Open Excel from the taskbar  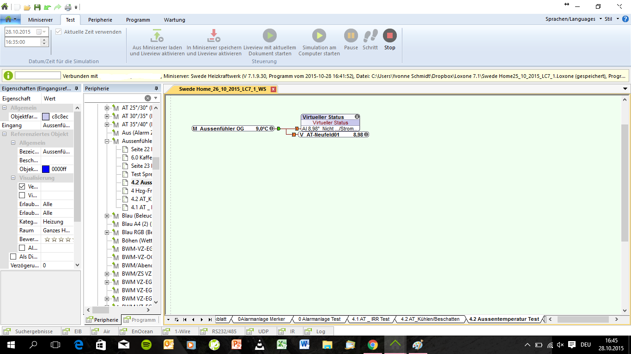[282, 344]
